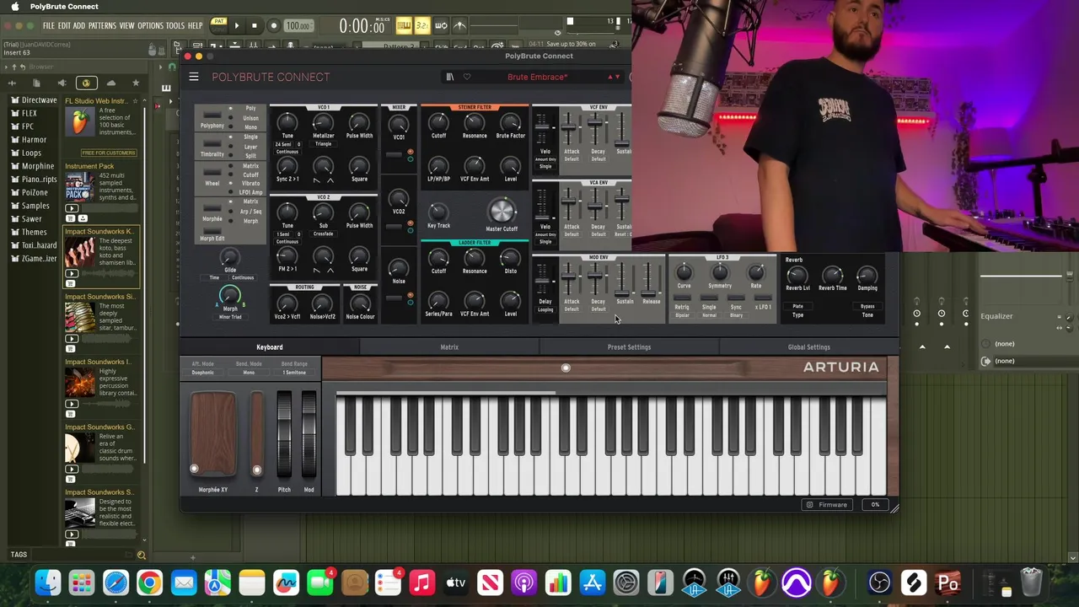Click the Morphée XY wooden pad
Viewport: 1079px width, 607px height.
point(213,435)
